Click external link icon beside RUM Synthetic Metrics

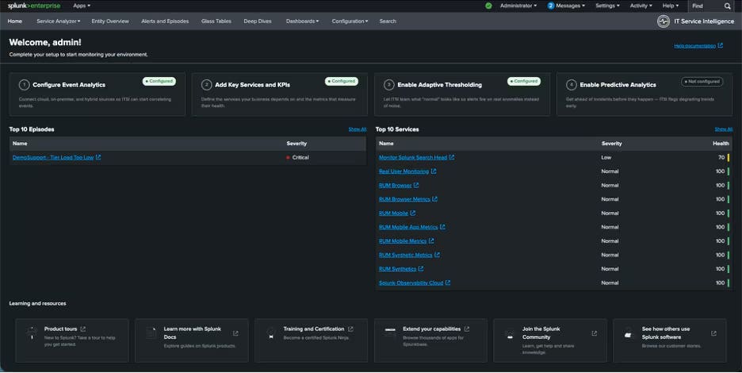(438, 255)
